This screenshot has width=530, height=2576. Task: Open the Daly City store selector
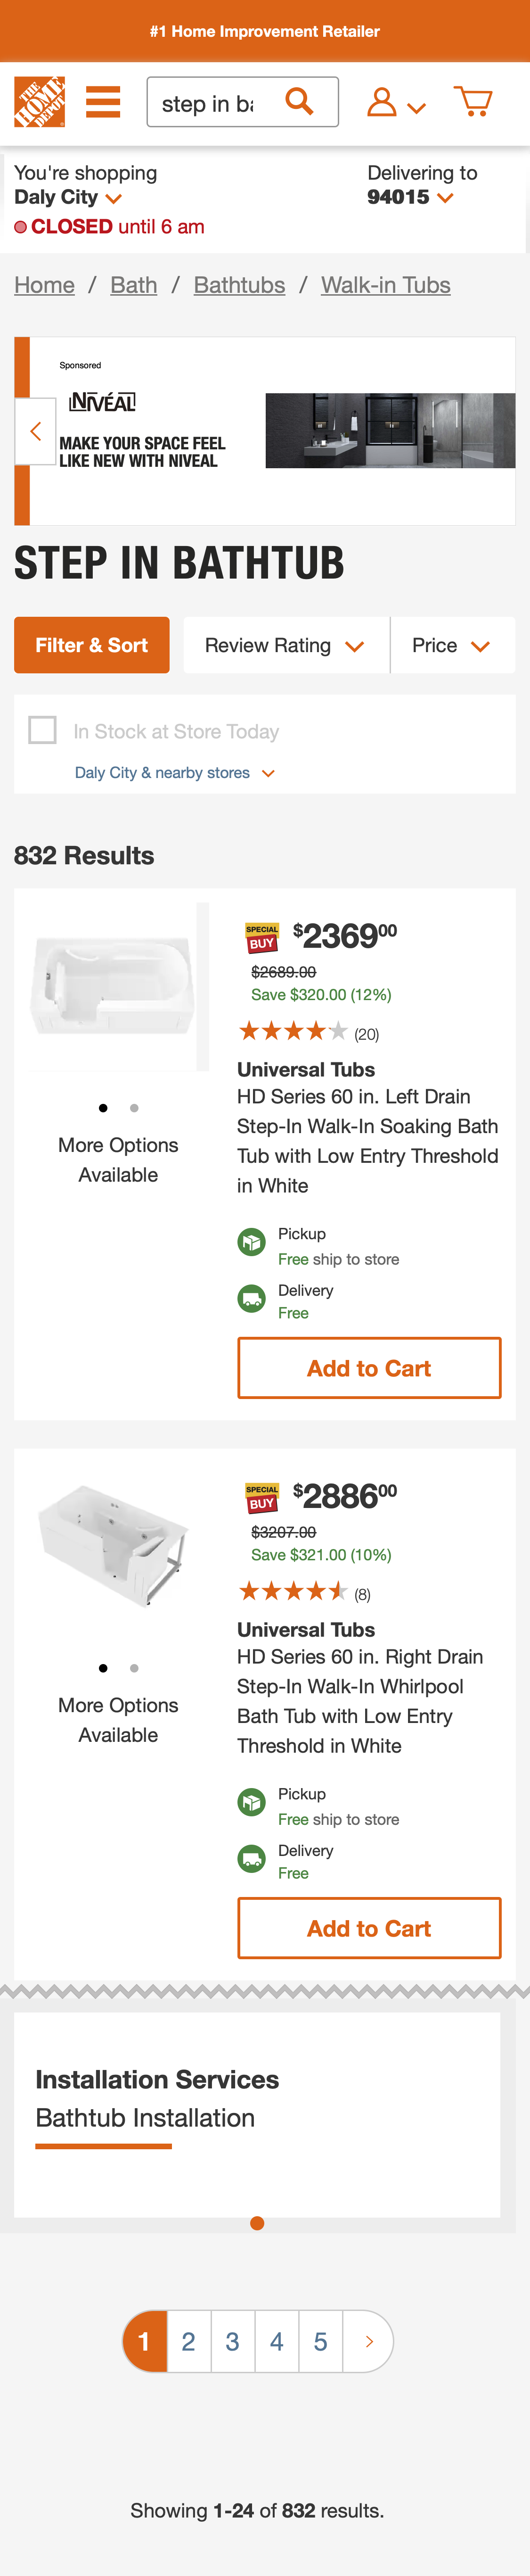click(x=68, y=197)
